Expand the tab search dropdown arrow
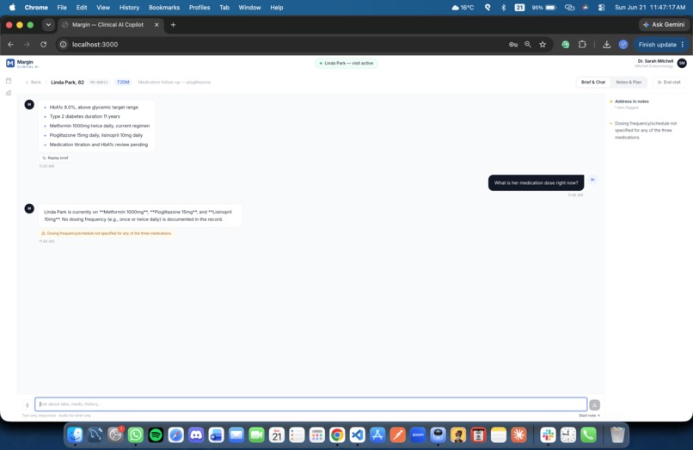 [48, 25]
